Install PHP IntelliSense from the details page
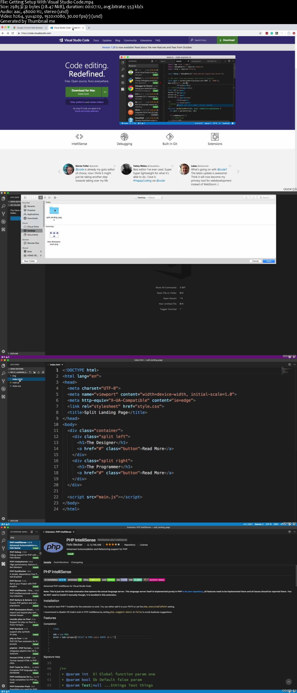297x693 pixels. point(70,554)
